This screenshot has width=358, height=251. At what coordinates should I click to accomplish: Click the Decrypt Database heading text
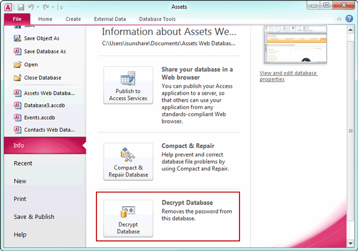click(x=187, y=203)
